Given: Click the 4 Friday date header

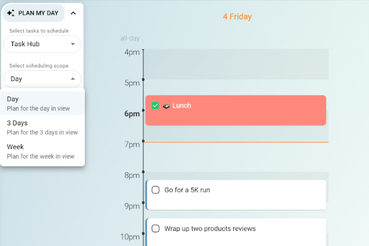Looking at the screenshot, I should [x=237, y=17].
